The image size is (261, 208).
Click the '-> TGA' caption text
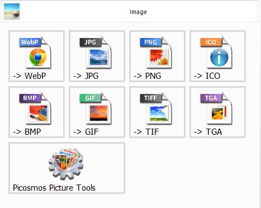pos(208,132)
